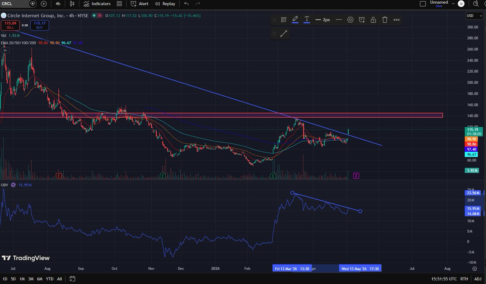Start bar Replay mode
Viewport: 486px width, 284px height.
click(165, 4)
